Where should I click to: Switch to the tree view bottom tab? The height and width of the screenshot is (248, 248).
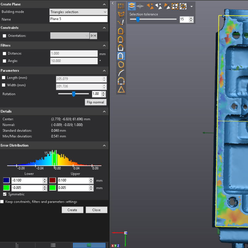pos(17,245)
